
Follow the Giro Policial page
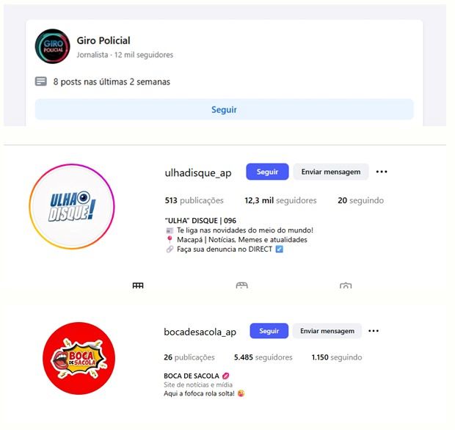pos(225,109)
